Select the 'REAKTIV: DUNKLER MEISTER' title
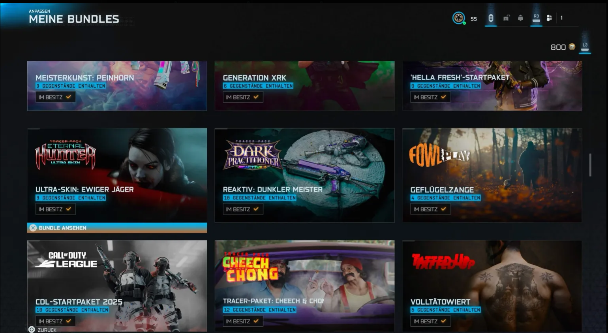Screen dimensions: 608x333 (x=273, y=190)
